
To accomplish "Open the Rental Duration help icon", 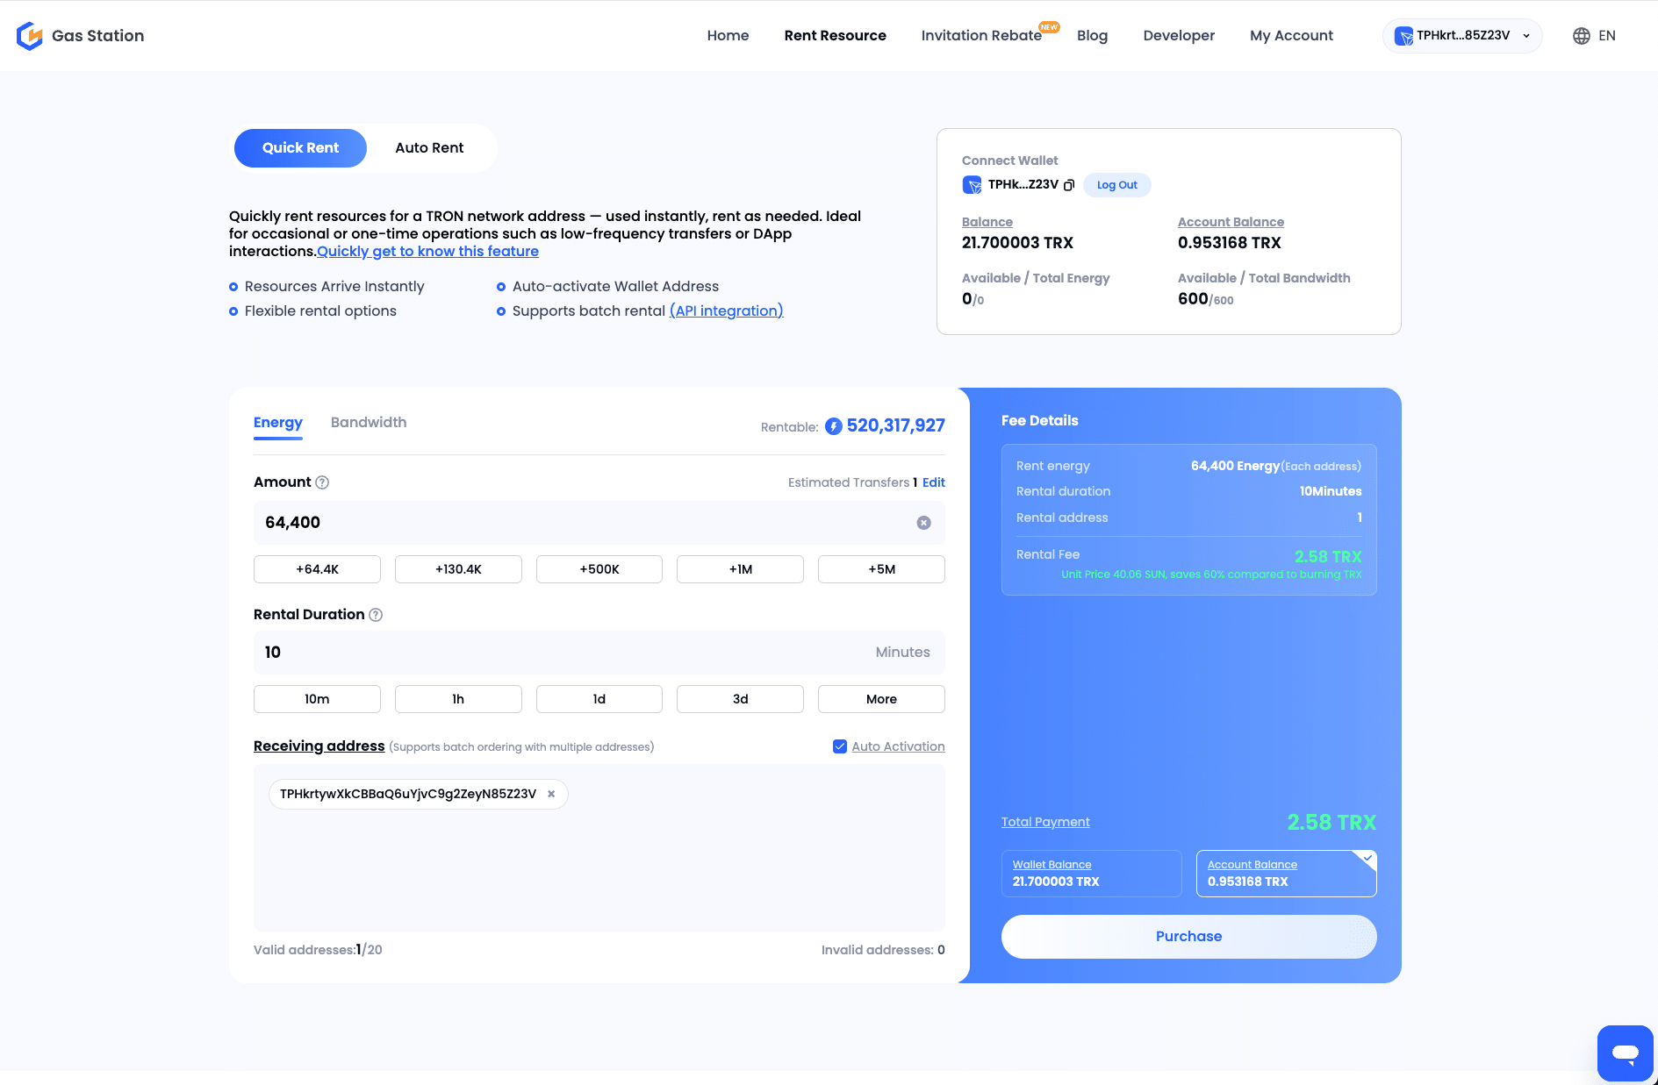I will [376, 615].
